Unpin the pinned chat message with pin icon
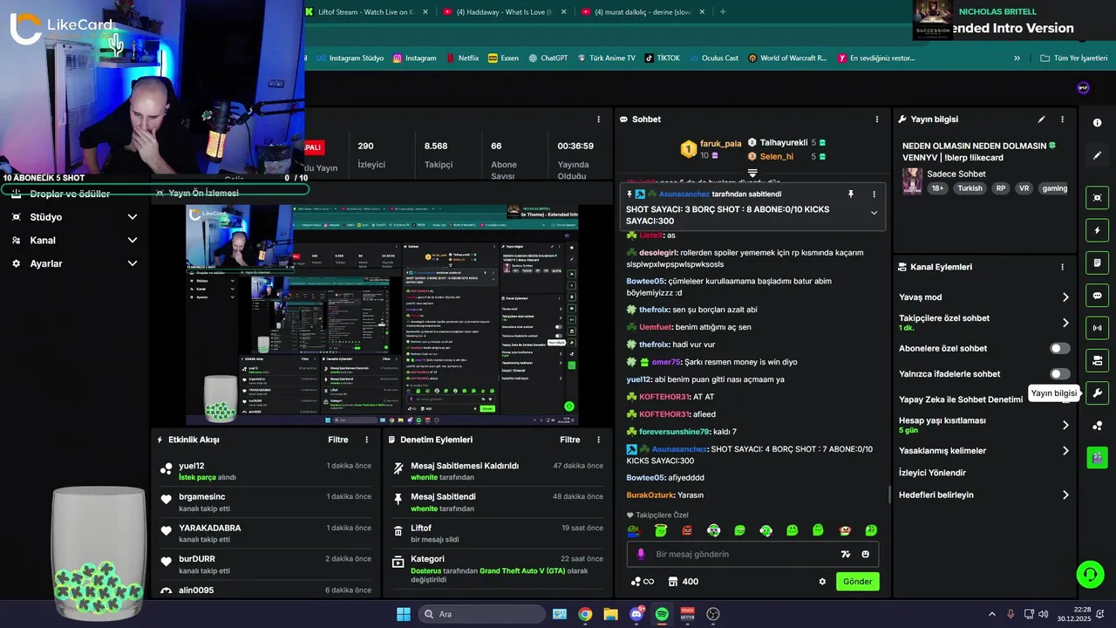 (x=851, y=194)
